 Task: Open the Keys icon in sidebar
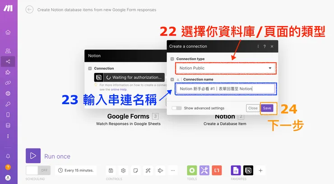point(8,104)
